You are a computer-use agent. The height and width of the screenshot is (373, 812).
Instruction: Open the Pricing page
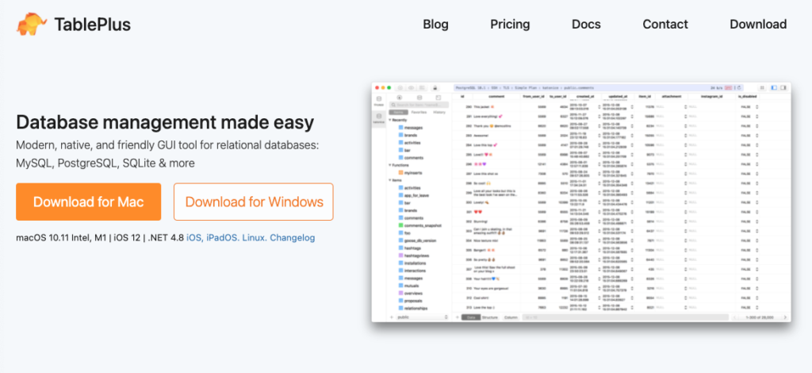click(510, 25)
